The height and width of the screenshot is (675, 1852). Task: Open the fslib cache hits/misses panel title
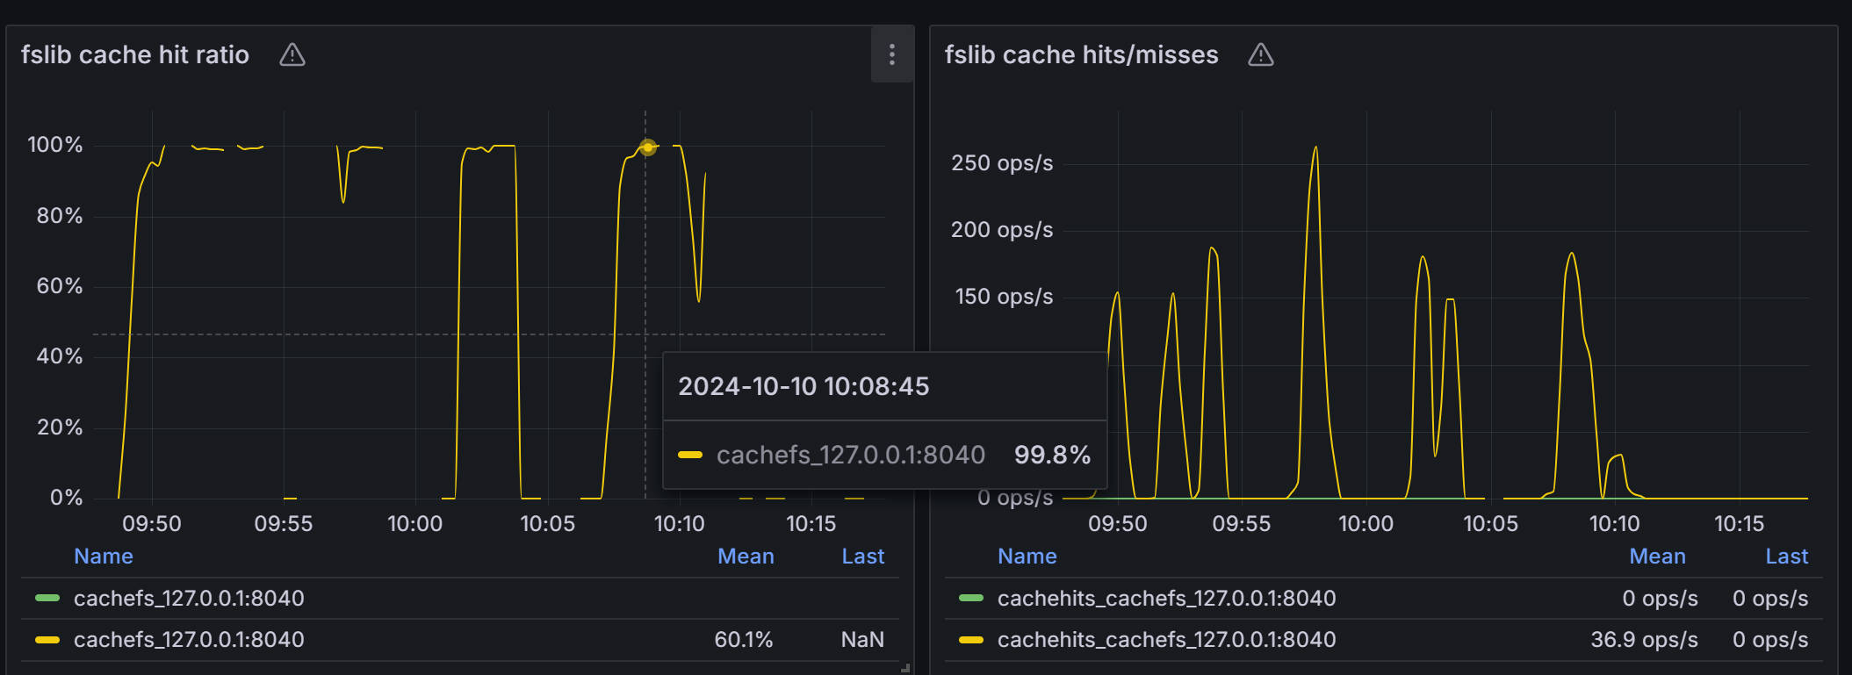[1081, 54]
